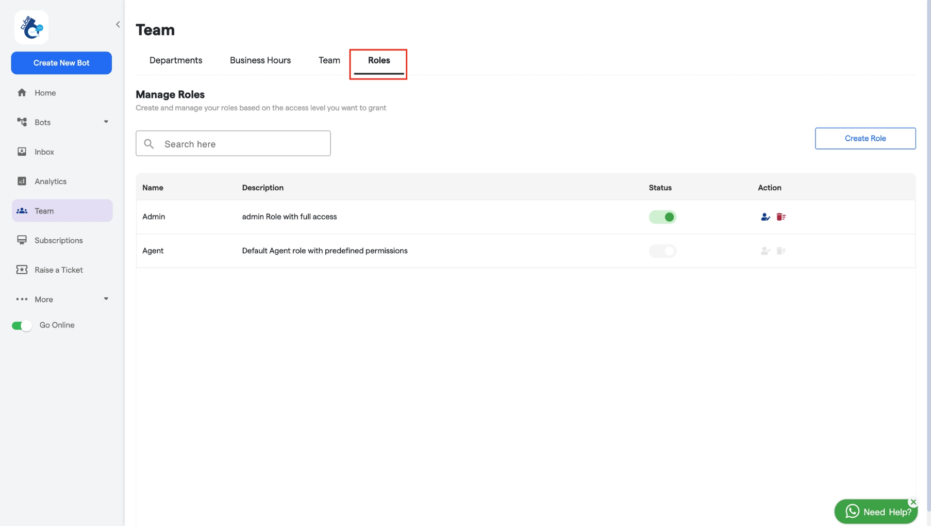
Task: Click 'Default Agent role with predefined permissions' text
Action: 325,251
